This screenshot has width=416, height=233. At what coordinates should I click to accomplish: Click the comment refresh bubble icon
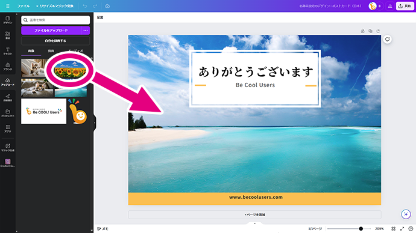387,40
